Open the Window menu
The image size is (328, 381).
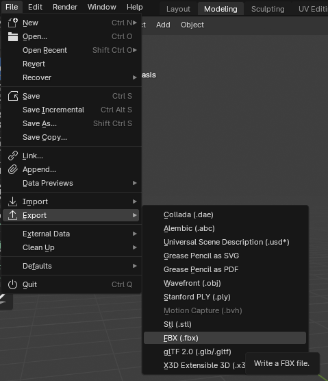pyautogui.click(x=102, y=7)
